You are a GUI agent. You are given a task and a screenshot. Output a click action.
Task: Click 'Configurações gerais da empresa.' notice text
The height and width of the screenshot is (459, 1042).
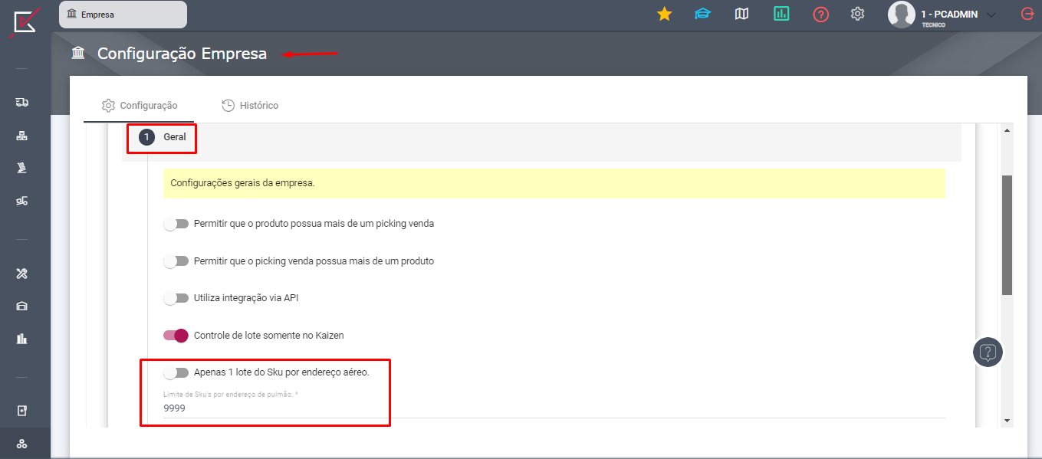point(242,184)
